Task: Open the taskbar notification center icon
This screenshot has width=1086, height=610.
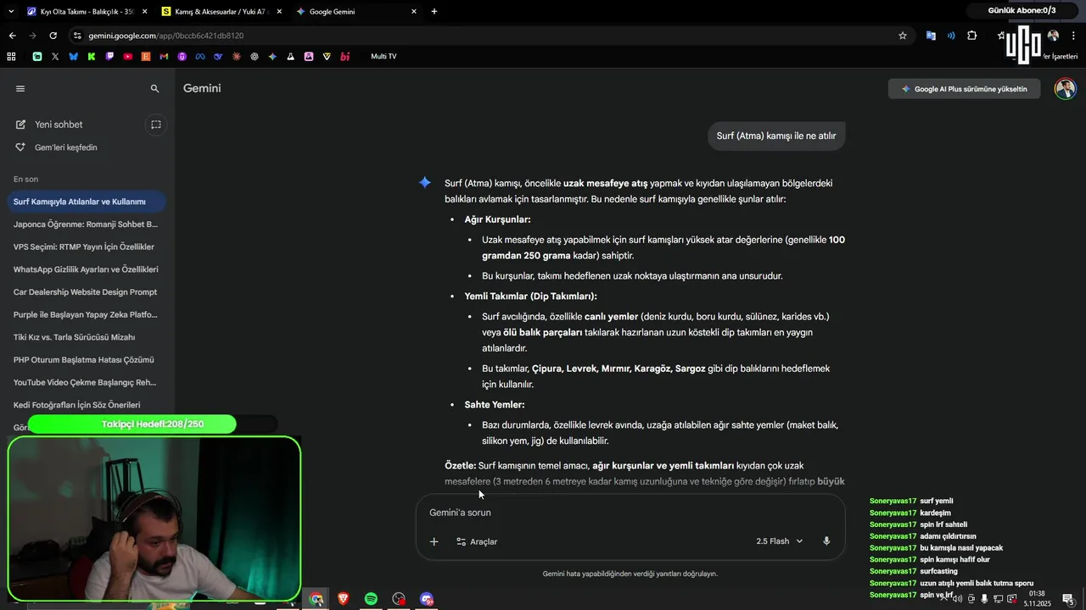Action: 1069,599
